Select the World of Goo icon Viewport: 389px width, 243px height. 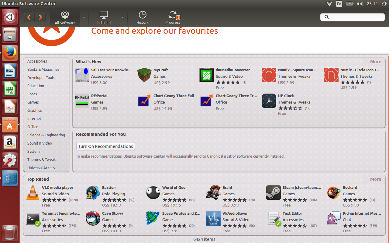(x=153, y=193)
